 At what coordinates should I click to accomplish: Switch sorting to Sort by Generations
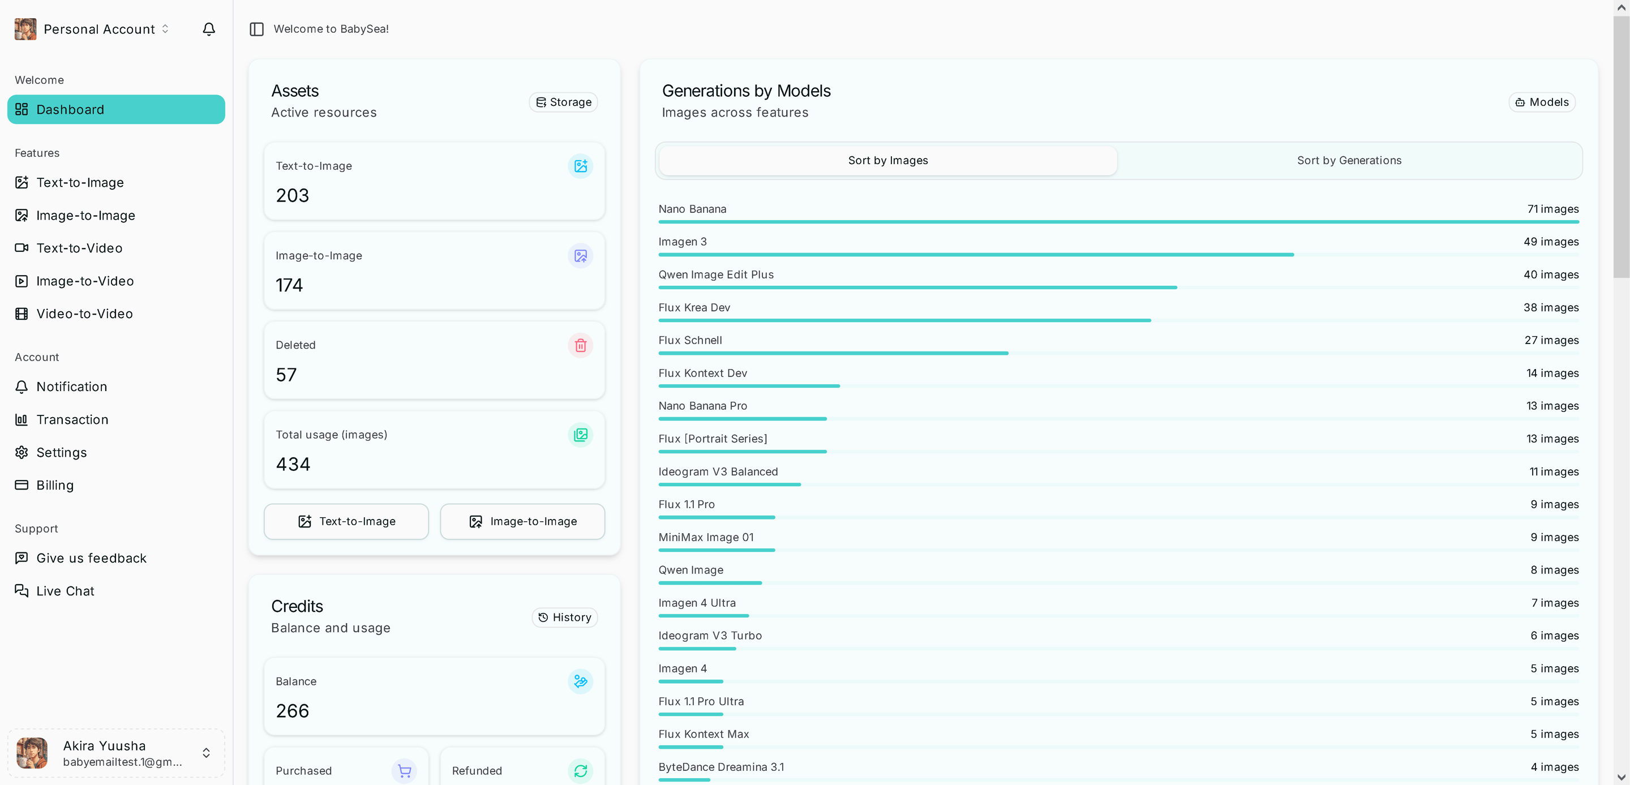point(1349,160)
